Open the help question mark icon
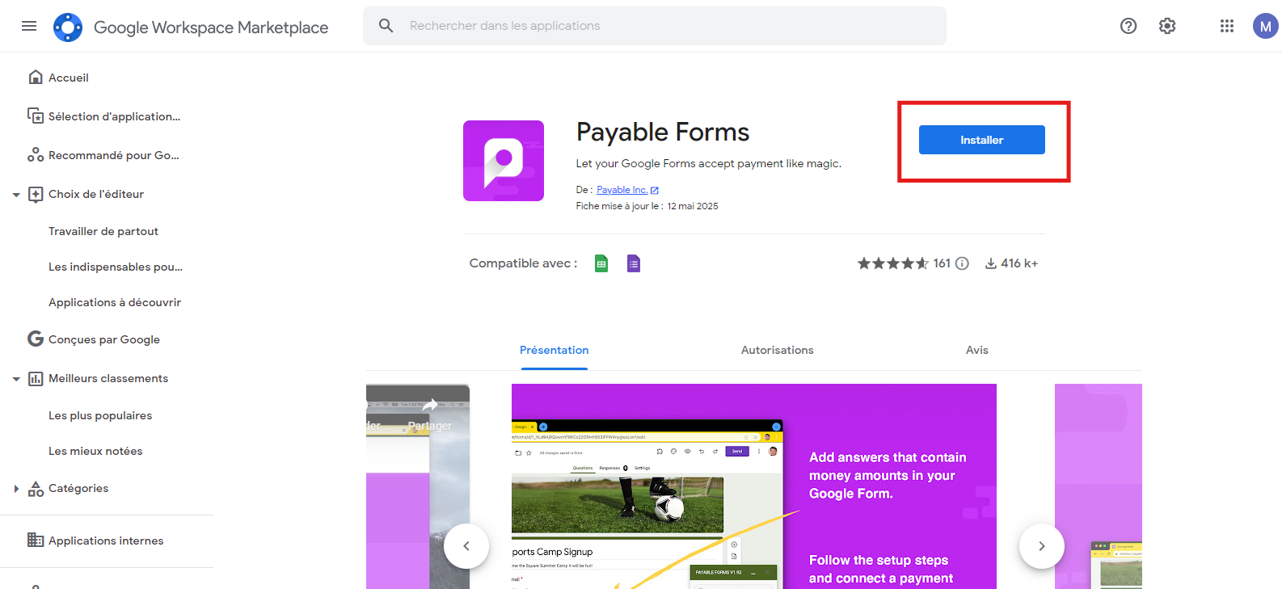Image resolution: width=1282 pixels, height=589 pixels. (1128, 26)
